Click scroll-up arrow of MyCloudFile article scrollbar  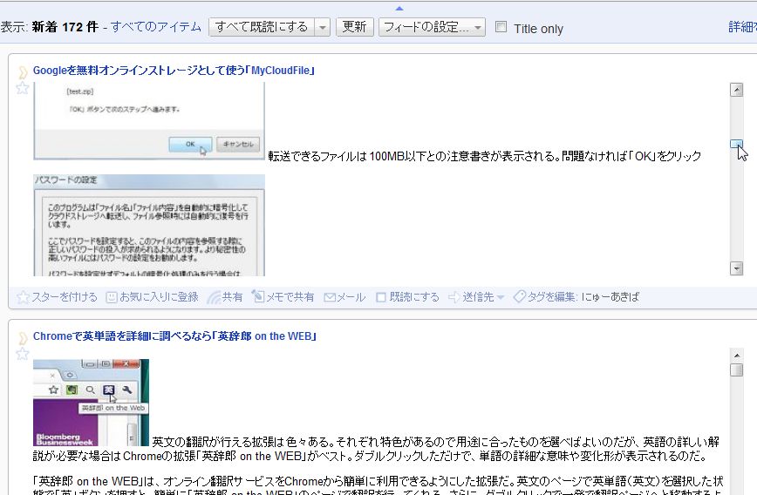click(x=736, y=90)
